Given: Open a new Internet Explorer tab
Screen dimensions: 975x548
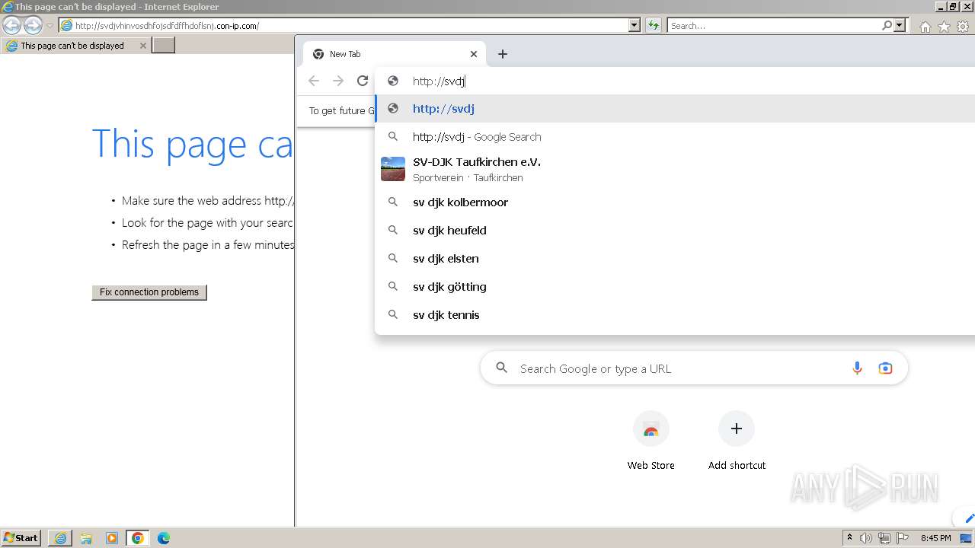Looking at the screenshot, I should 164,46.
